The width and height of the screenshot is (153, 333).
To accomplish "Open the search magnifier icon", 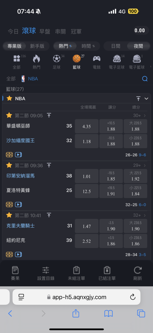I will (x=145, y=79).
